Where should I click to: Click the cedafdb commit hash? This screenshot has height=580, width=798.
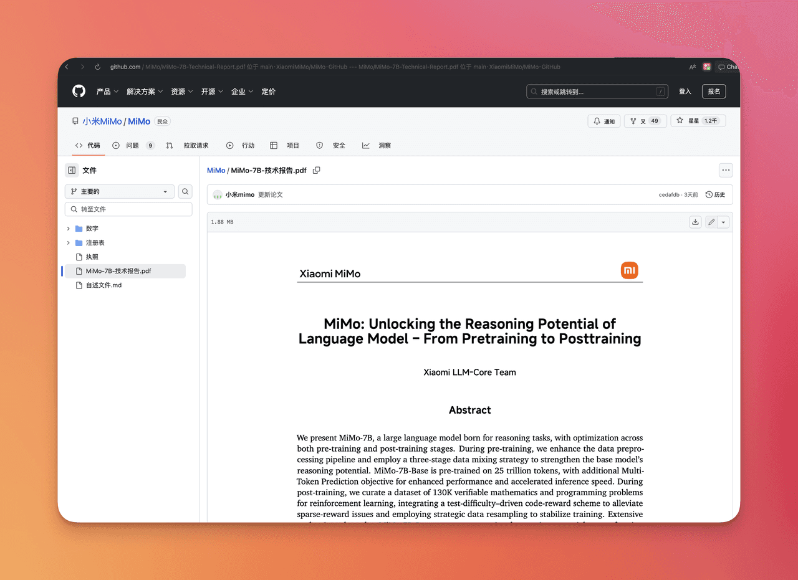(669, 194)
